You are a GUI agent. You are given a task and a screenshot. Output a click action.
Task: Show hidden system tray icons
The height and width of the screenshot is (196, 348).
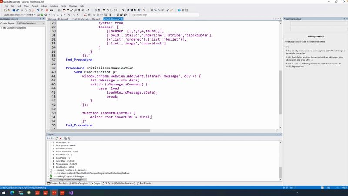click(x=298, y=193)
